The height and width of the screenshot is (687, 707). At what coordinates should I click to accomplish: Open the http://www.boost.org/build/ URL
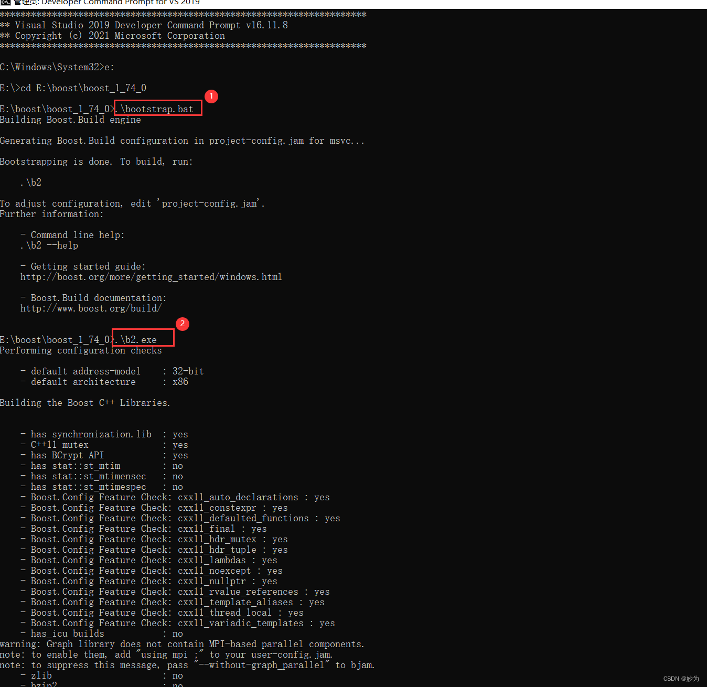[x=91, y=308]
